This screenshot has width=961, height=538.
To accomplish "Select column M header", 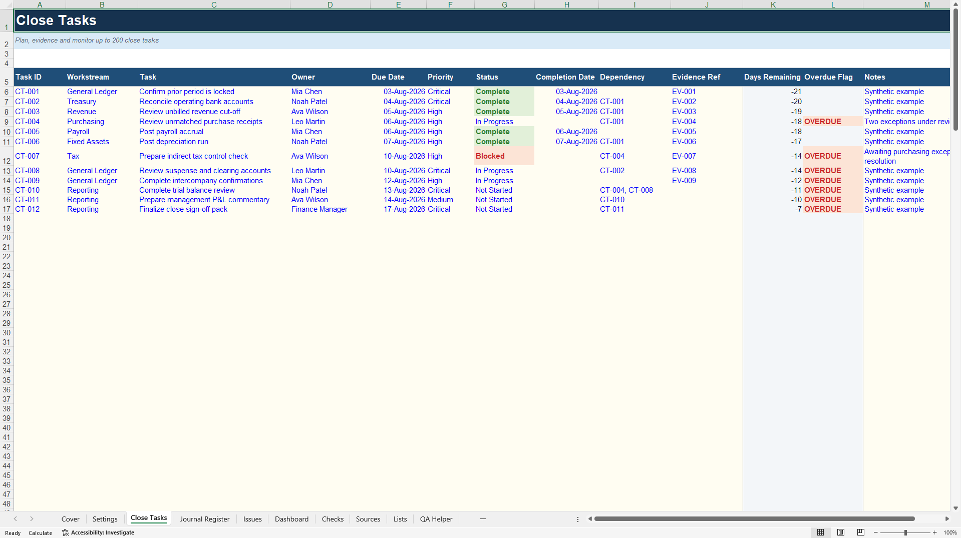I will click(906, 5).
